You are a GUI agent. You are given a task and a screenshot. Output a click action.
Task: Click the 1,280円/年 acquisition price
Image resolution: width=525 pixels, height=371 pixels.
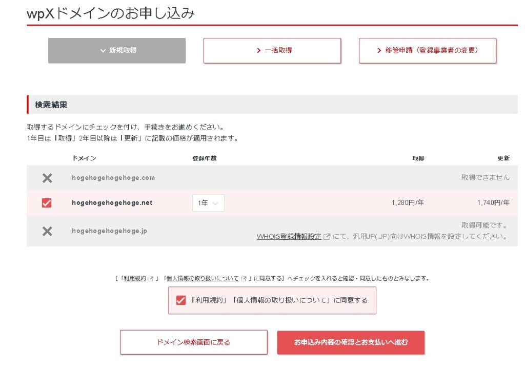pyautogui.click(x=408, y=203)
